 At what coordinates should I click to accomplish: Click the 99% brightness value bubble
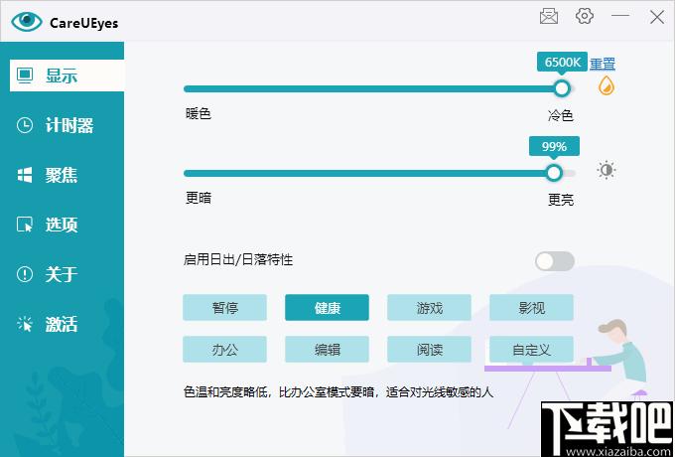coord(554,147)
